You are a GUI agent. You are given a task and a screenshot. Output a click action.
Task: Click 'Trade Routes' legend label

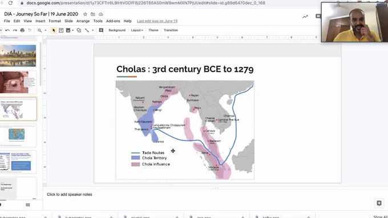[153, 153]
